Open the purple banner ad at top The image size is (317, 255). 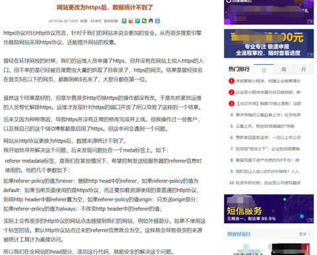coord(269,12)
